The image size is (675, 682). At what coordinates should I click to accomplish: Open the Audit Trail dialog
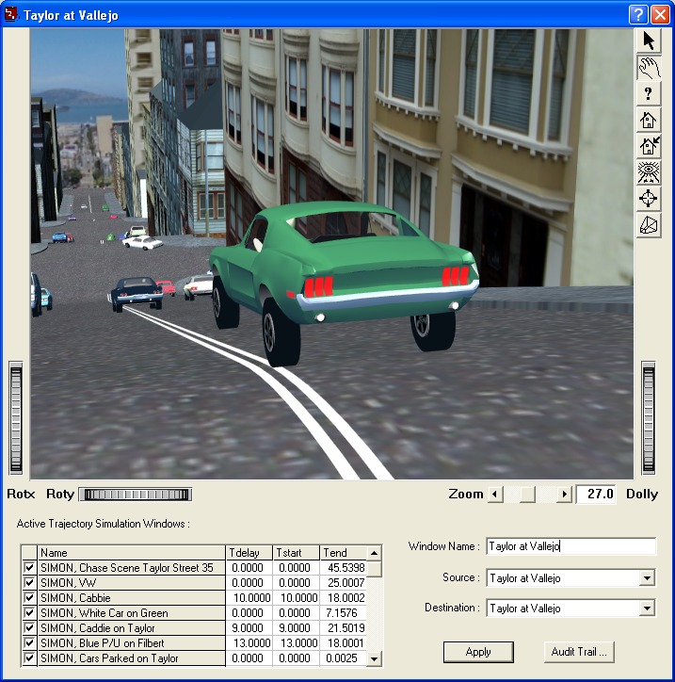pyautogui.click(x=578, y=651)
